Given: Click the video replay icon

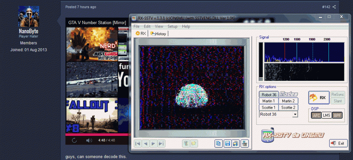Looking at the screenshot, I should coord(74,140).
